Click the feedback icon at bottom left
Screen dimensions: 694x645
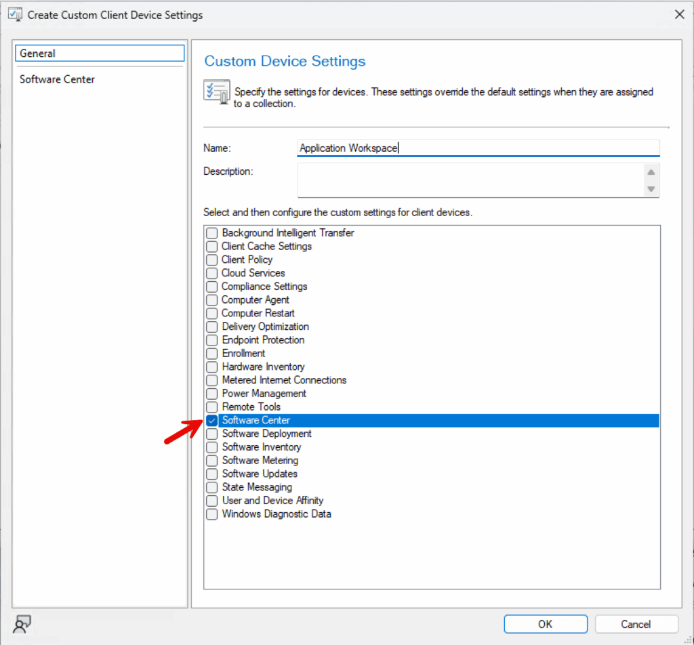pyautogui.click(x=22, y=624)
